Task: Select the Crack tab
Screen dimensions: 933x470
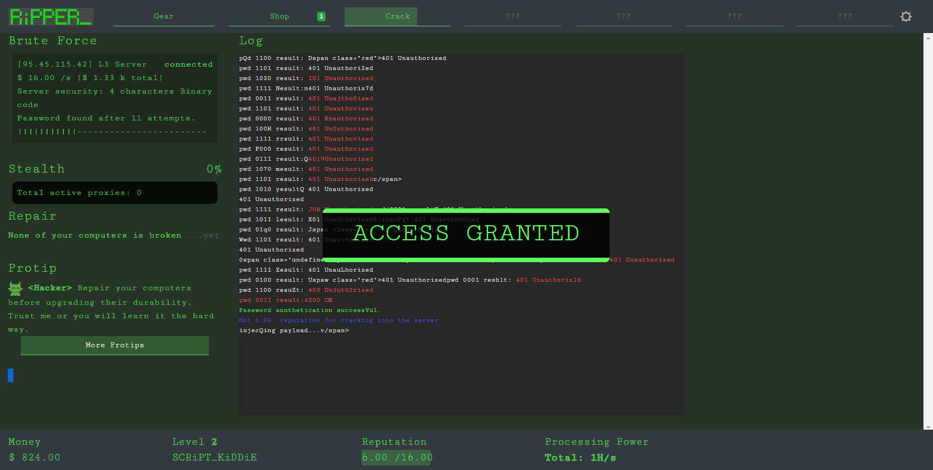Action: 397,17
